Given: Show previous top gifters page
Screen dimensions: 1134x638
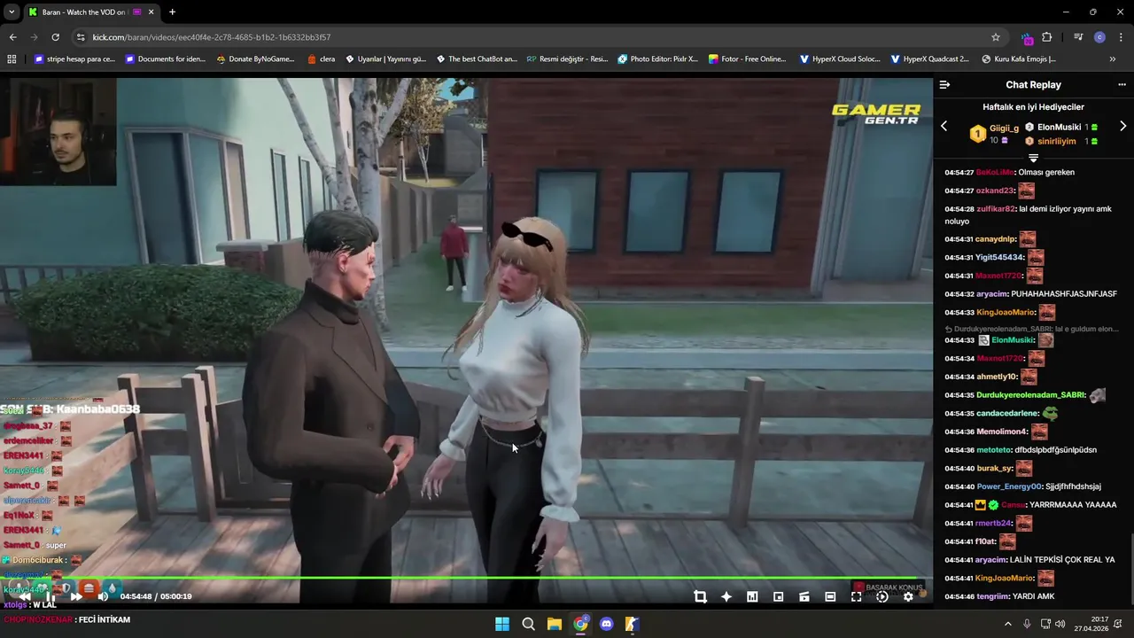Looking at the screenshot, I should 944,127.
